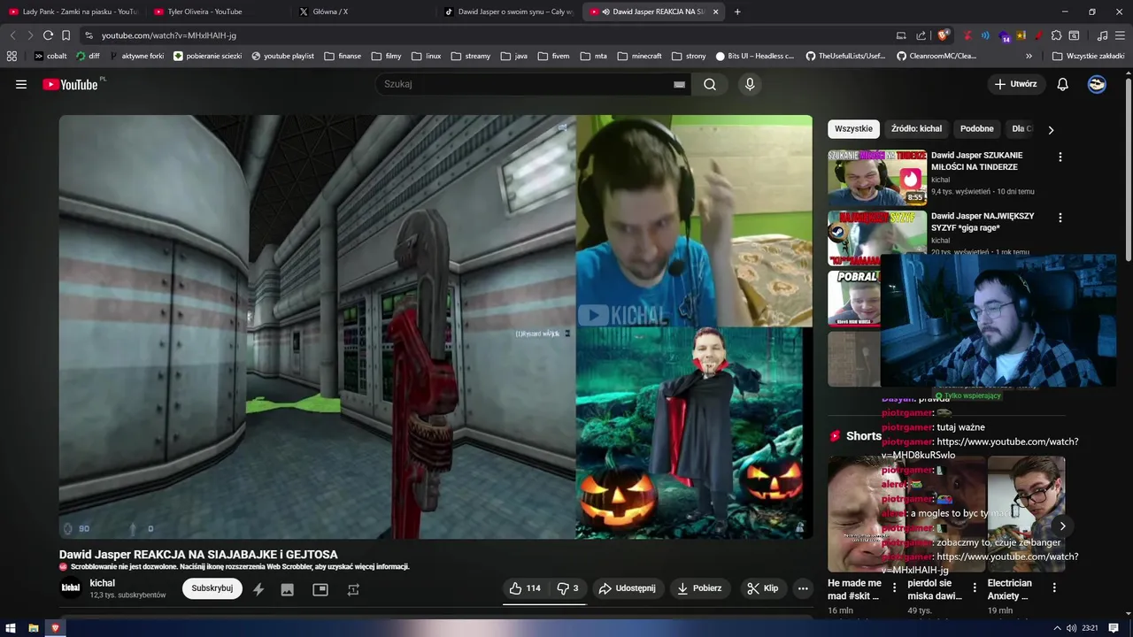This screenshot has height=637, width=1133.
Task: Close the active Dawid Jasper REAKCJA tab
Action: [x=715, y=12]
